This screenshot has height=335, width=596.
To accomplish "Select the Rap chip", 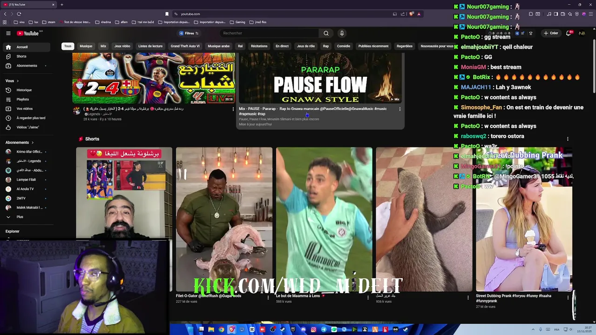I will pos(326,46).
